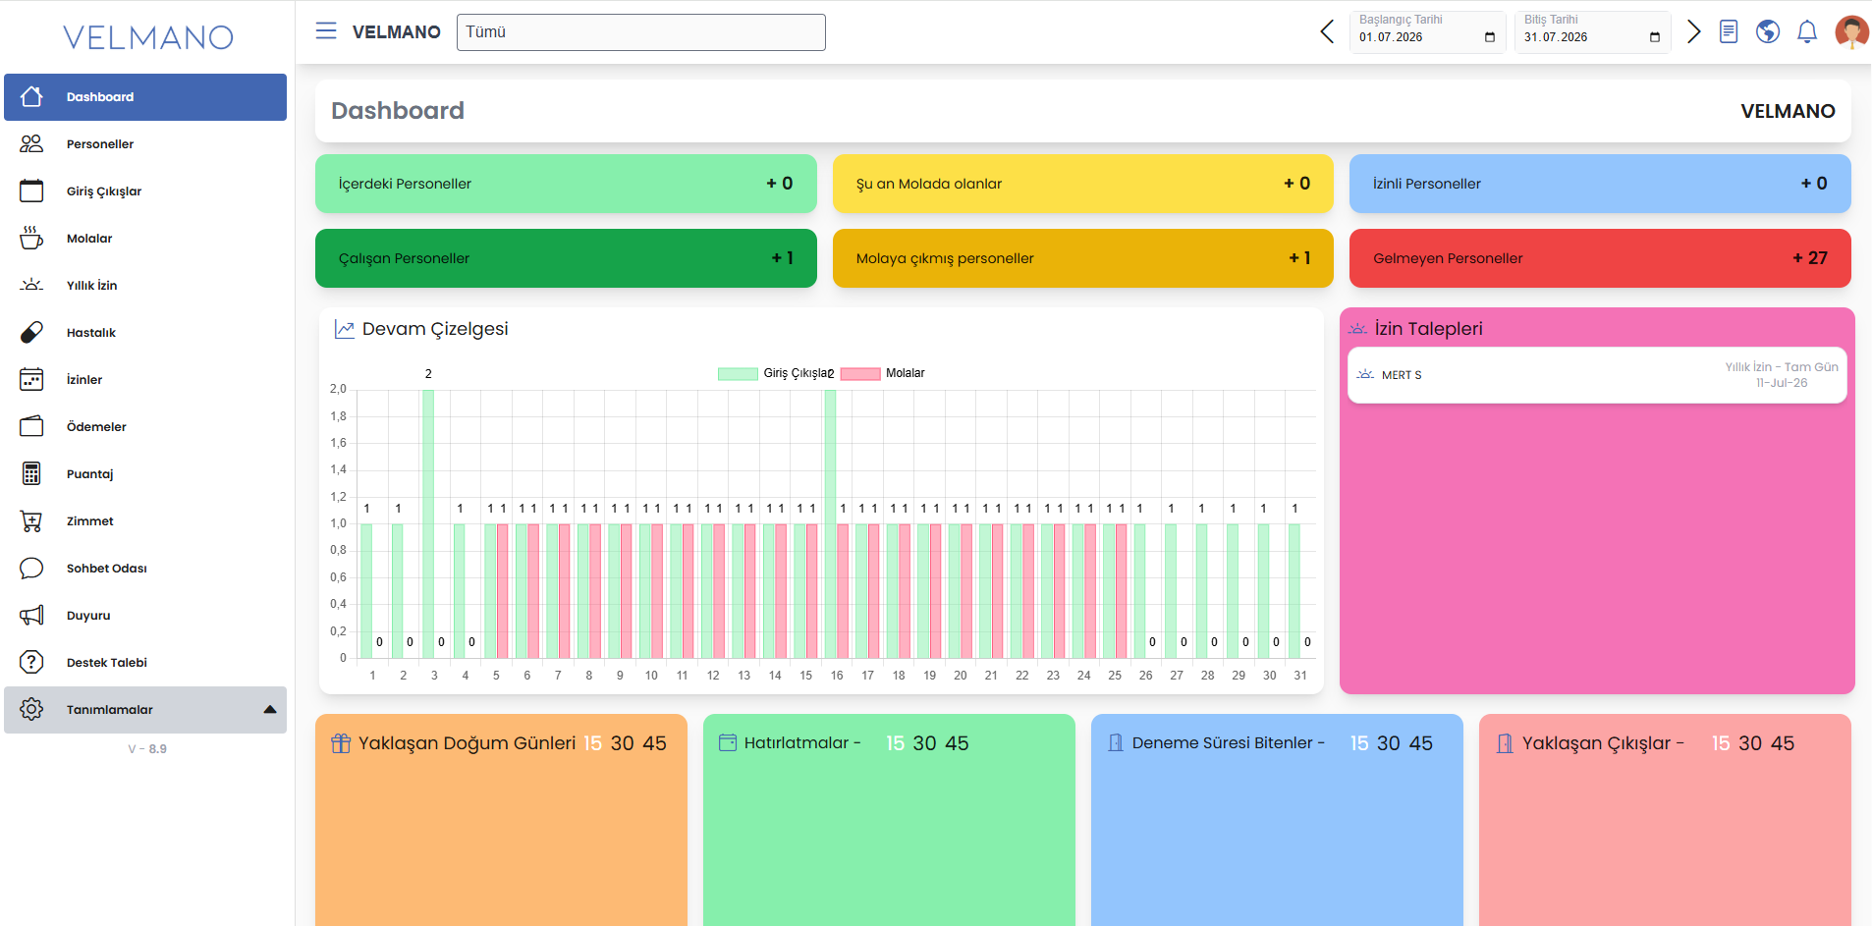Open Başlangıç Tarihi calendar picker
This screenshot has height=926, width=1872.
tap(1490, 37)
